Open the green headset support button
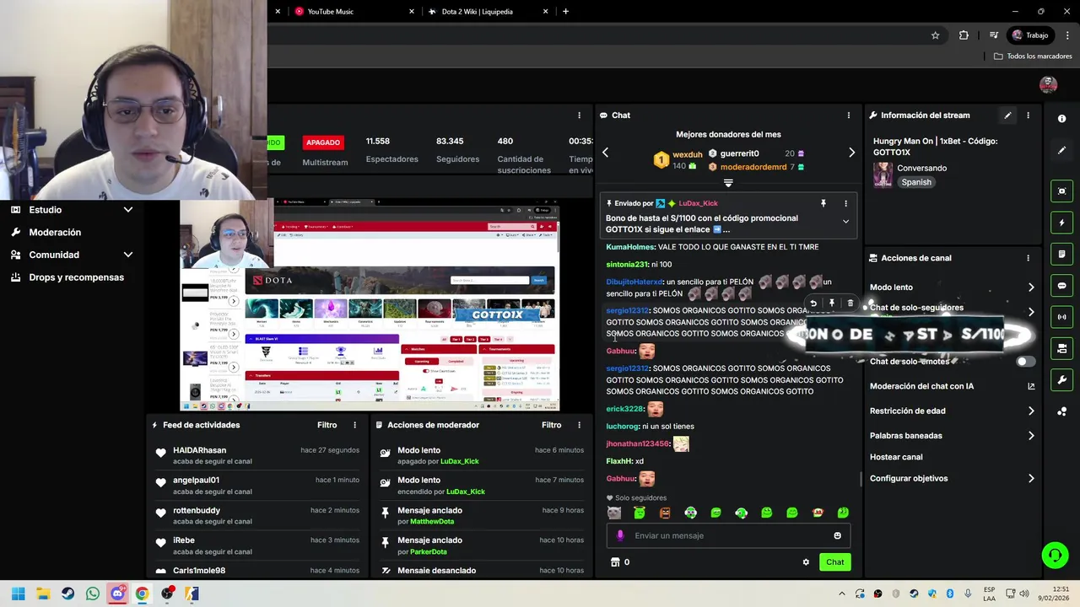 point(1055,555)
